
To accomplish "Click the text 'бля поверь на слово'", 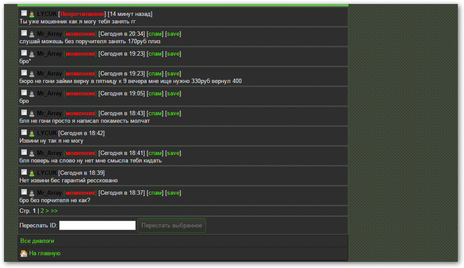I will click(47, 161).
